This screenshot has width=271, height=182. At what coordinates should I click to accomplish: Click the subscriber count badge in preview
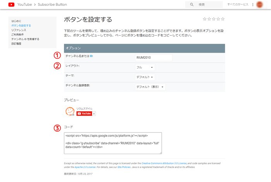click(x=94, y=114)
